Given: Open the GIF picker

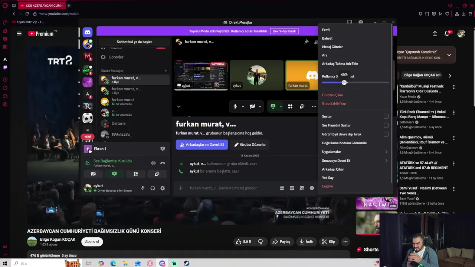Looking at the screenshot, I should 292,188.
